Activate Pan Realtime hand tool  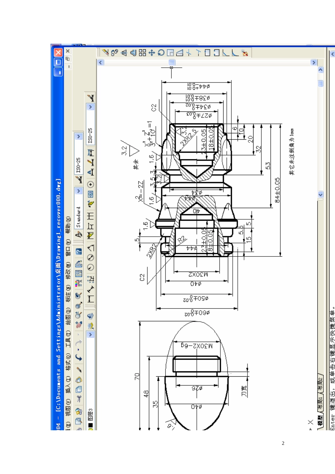coord(79,324)
